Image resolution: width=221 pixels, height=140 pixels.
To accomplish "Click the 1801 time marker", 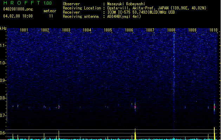I will tap(24, 30).
